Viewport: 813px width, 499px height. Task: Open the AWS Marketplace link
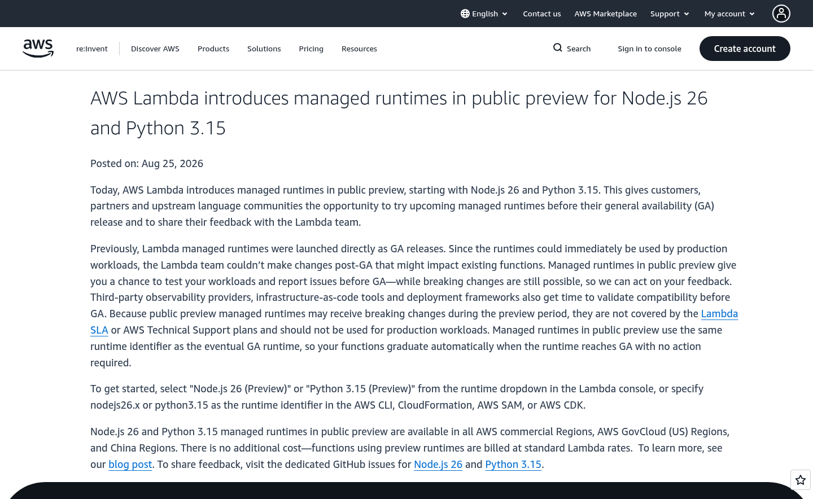pyautogui.click(x=605, y=14)
